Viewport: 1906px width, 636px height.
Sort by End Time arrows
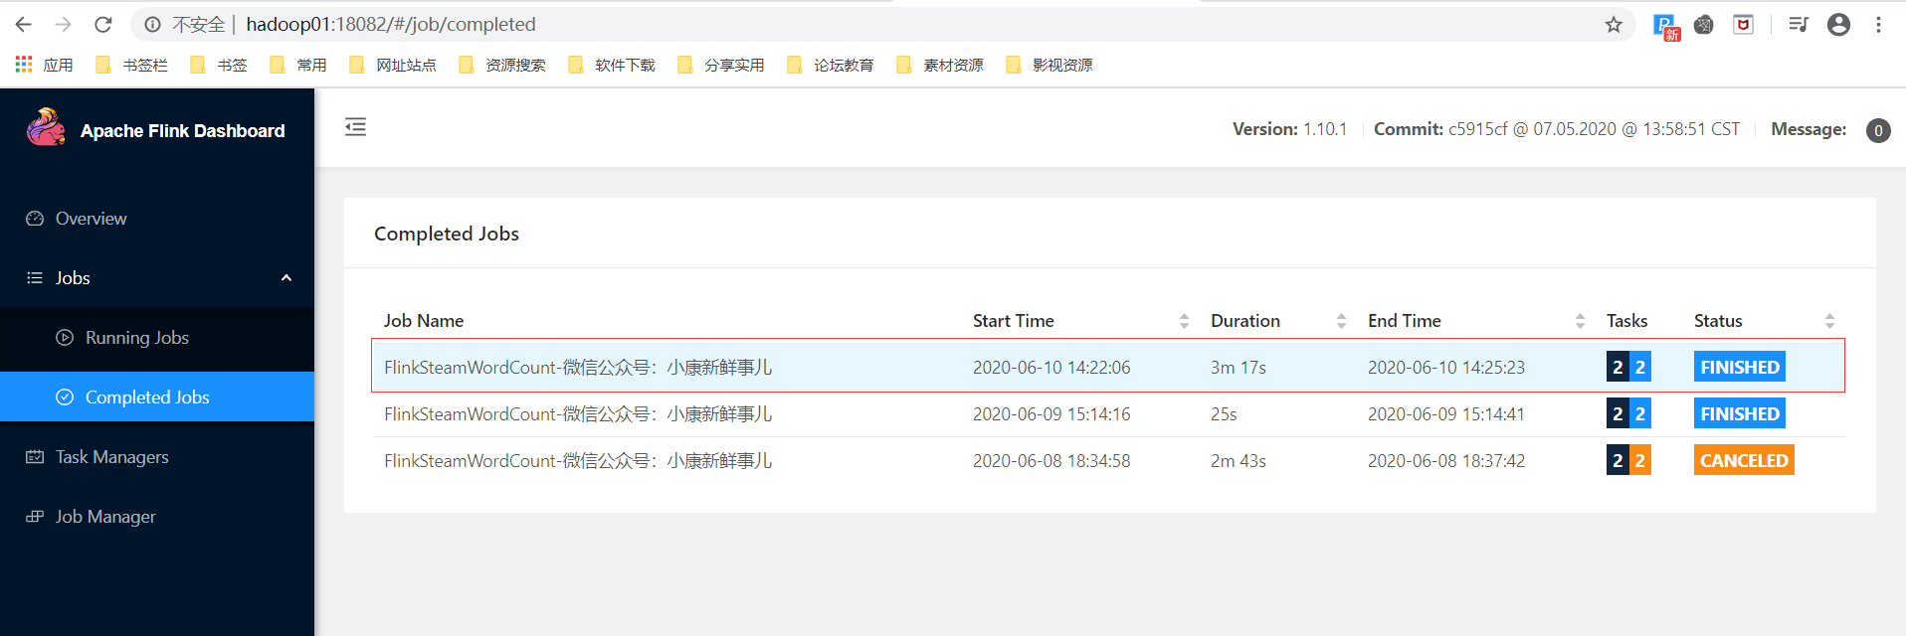pos(1580,321)
